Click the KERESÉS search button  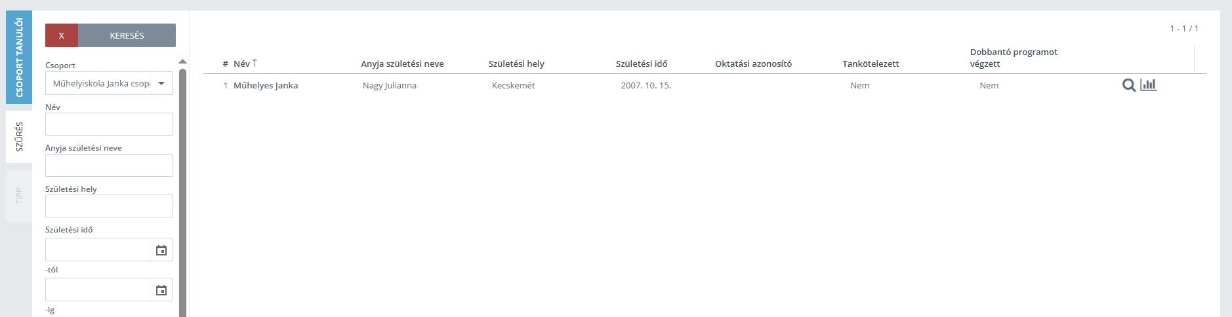pos(127,35)
